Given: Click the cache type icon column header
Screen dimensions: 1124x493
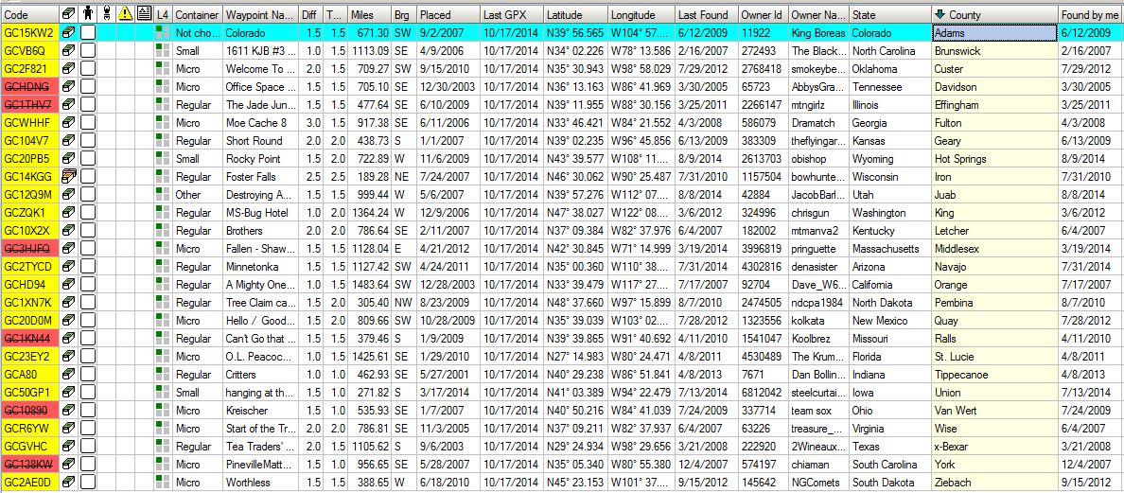Looking at the screenshot, I should [x=68, y=15].
